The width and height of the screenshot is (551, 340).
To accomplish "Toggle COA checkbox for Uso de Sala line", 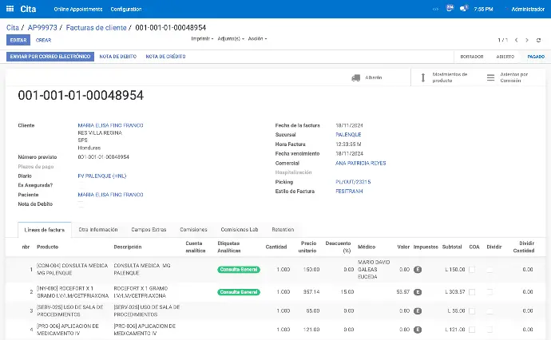I will pyautogui.click(x=473, y=310).
